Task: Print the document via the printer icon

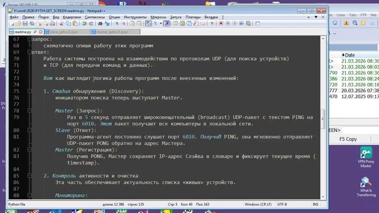Action: click(x=53, y=24)
